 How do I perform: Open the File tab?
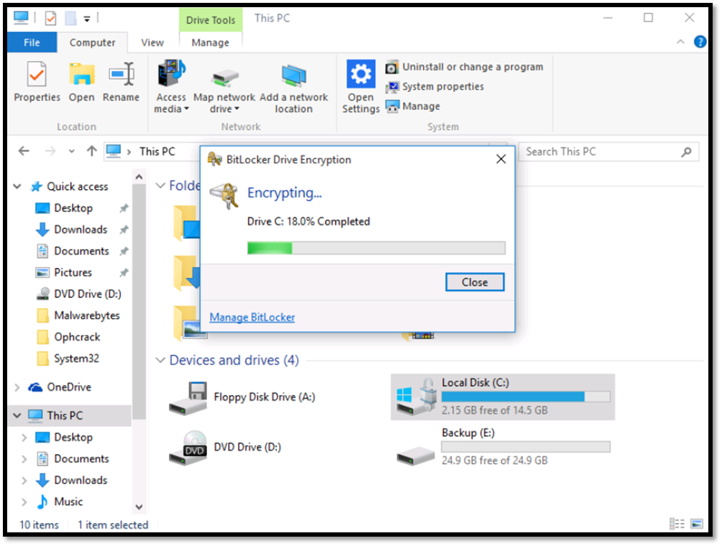click(x=32, y=43)
